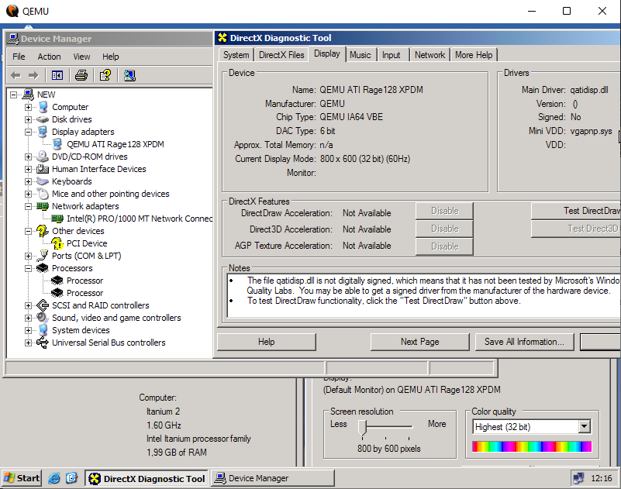Expand the DVD/CD-ROM drives node

point(28,157)
